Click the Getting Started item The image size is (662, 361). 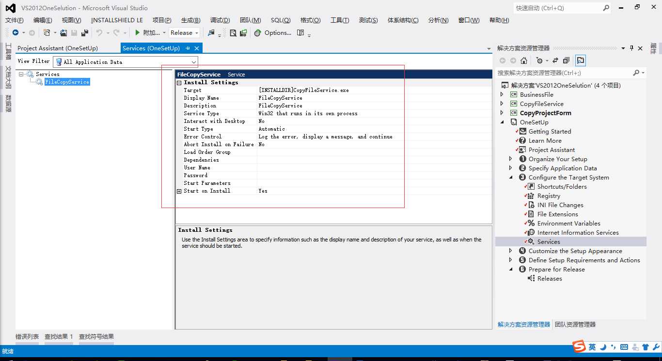[x=550, y=131]
